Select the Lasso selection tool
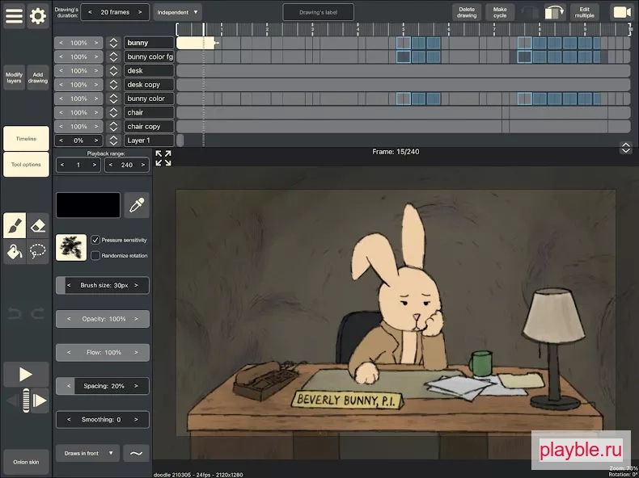Viewport: 639px width, 478px height. 37,251
